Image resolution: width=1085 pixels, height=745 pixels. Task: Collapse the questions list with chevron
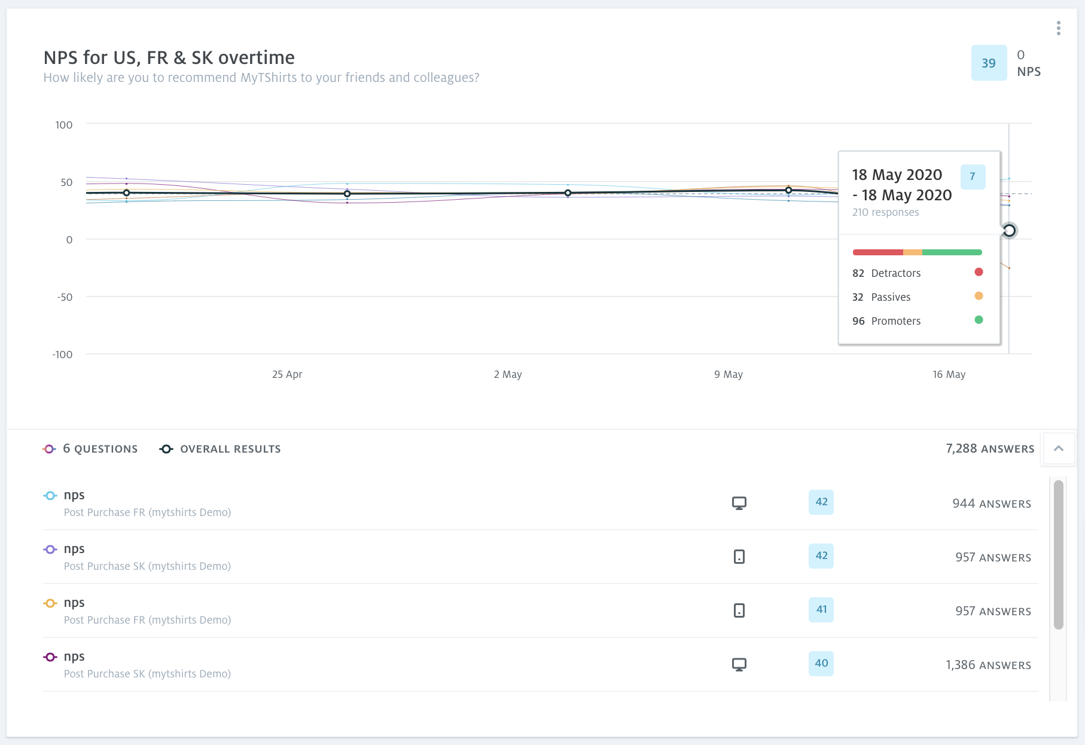[x=1058, y=448]
